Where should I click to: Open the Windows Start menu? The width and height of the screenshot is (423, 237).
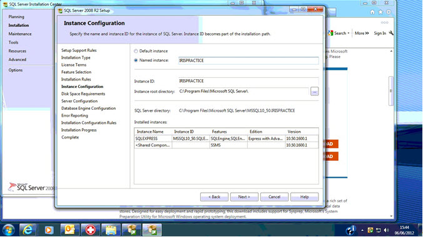point(8,230)
